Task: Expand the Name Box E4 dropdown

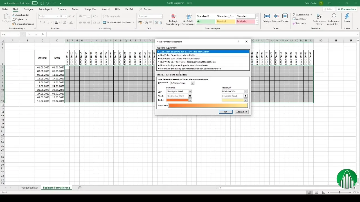Action: point(18,35)
